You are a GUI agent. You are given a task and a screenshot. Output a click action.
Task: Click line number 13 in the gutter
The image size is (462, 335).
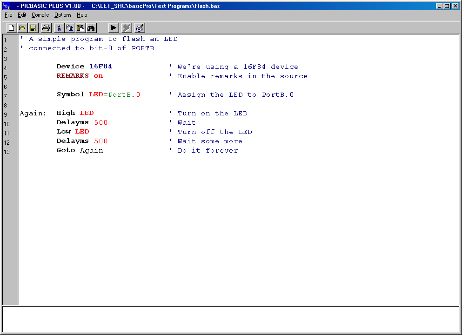click(x=7, y=152)
